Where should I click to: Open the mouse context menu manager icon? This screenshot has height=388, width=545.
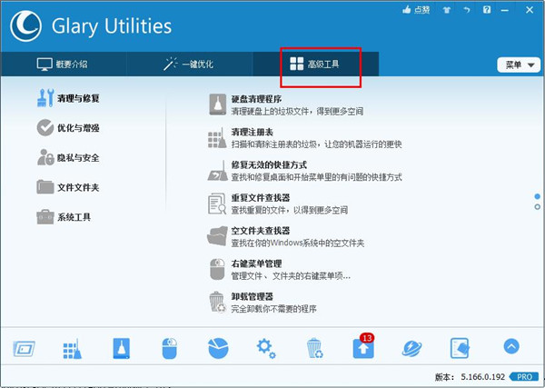170,348
